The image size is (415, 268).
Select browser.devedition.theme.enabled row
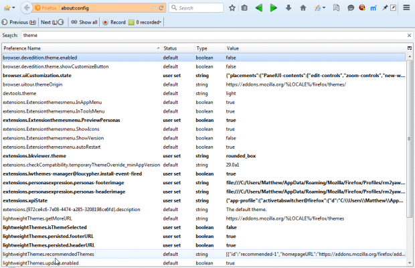point(203,58)
